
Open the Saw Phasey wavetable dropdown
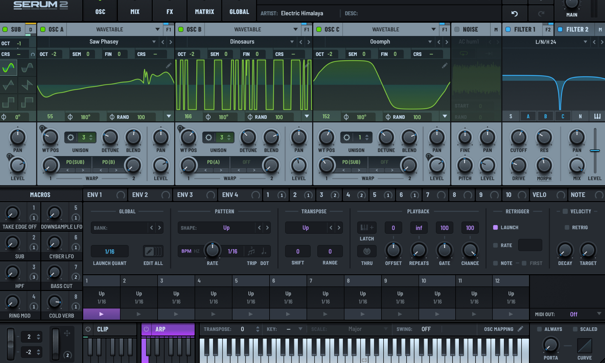tap(154, 42)
